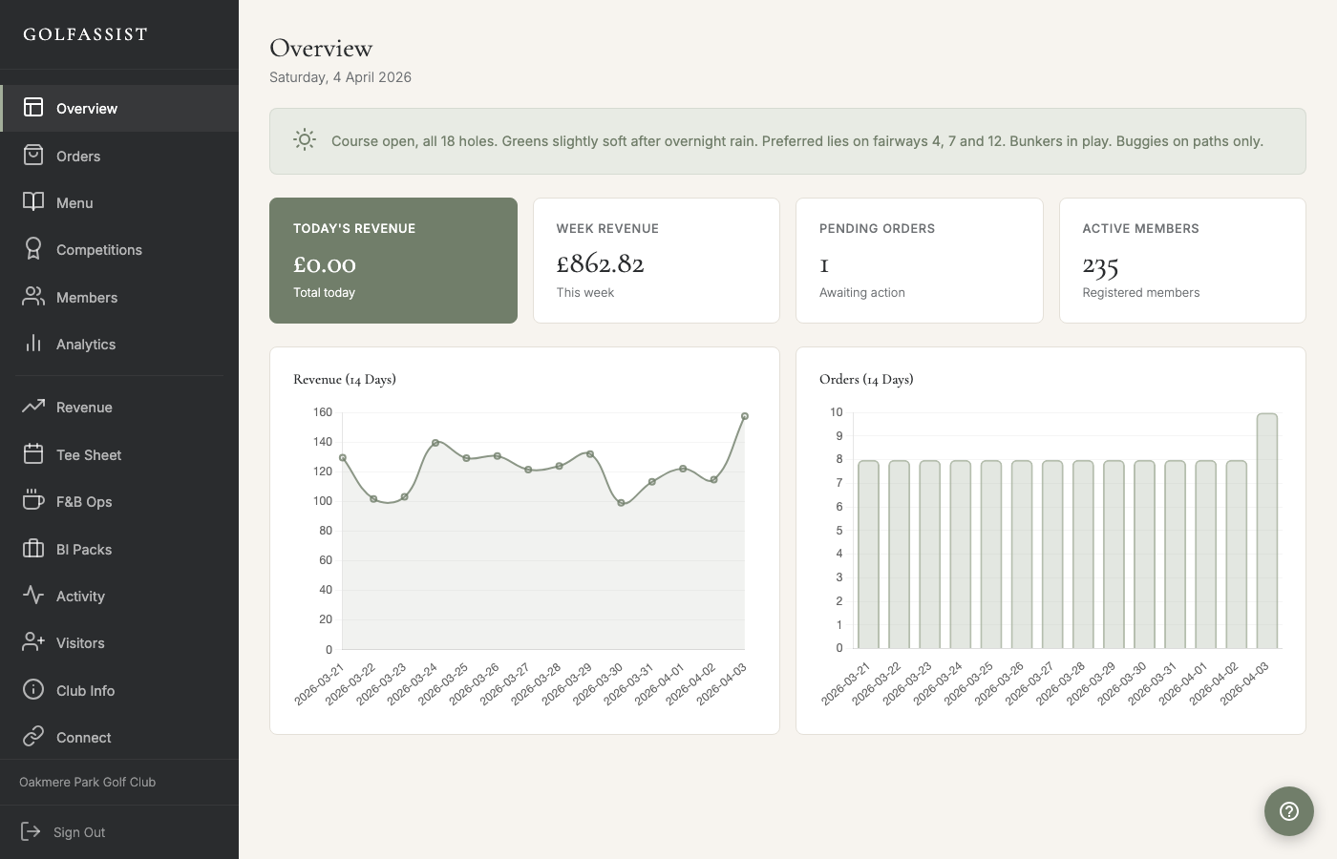Click the Club Info information icon

(x=33, y=690)
